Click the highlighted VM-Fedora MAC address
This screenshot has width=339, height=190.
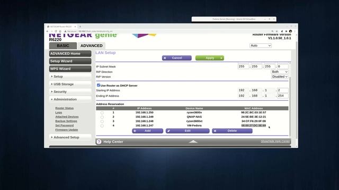coord(253,126)
